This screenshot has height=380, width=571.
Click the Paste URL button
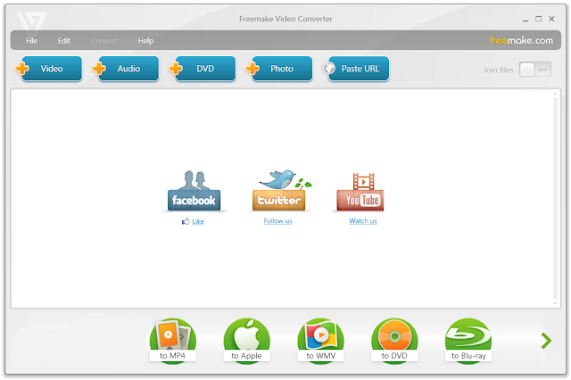[359, 69]
